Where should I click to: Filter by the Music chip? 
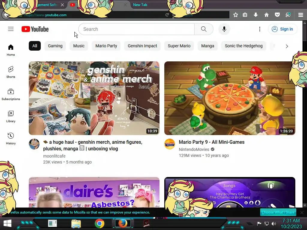79,46
